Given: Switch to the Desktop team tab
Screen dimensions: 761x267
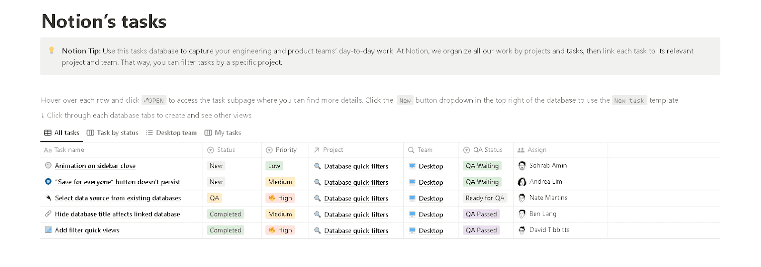Looking at the screenshot, I should click(171, 133).
